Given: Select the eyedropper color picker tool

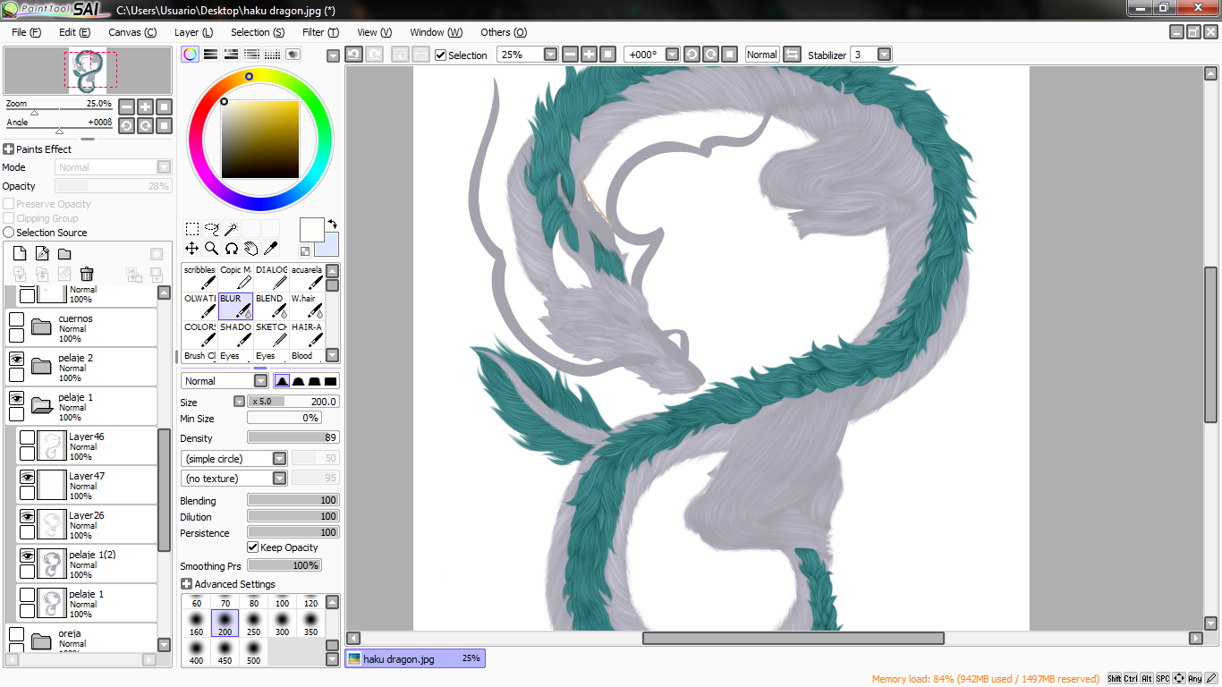Looking at the screenshot, I should pyautogui.click(x=270, y=248).
